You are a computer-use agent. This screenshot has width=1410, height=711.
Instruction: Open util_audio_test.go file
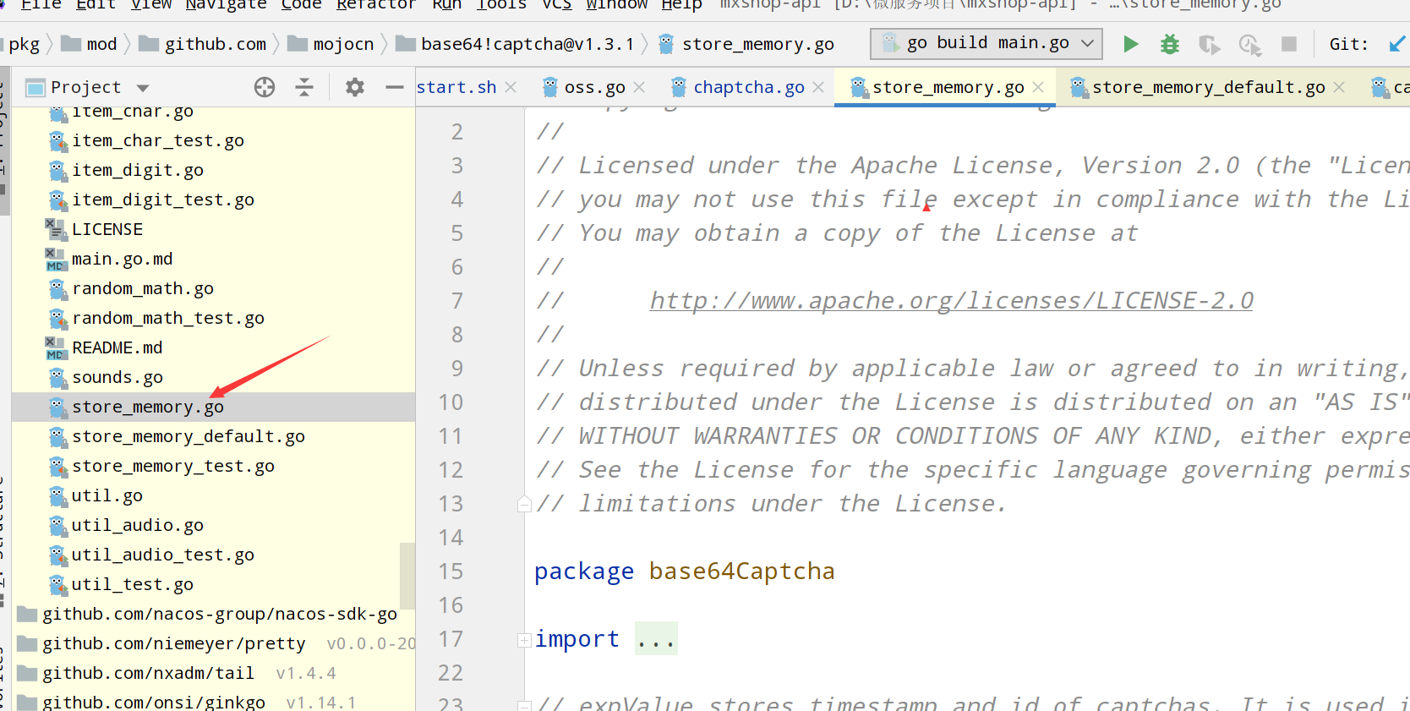pos(163,555)
